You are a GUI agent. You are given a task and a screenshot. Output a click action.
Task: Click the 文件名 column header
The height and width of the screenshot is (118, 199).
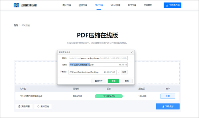coord(23,89)
